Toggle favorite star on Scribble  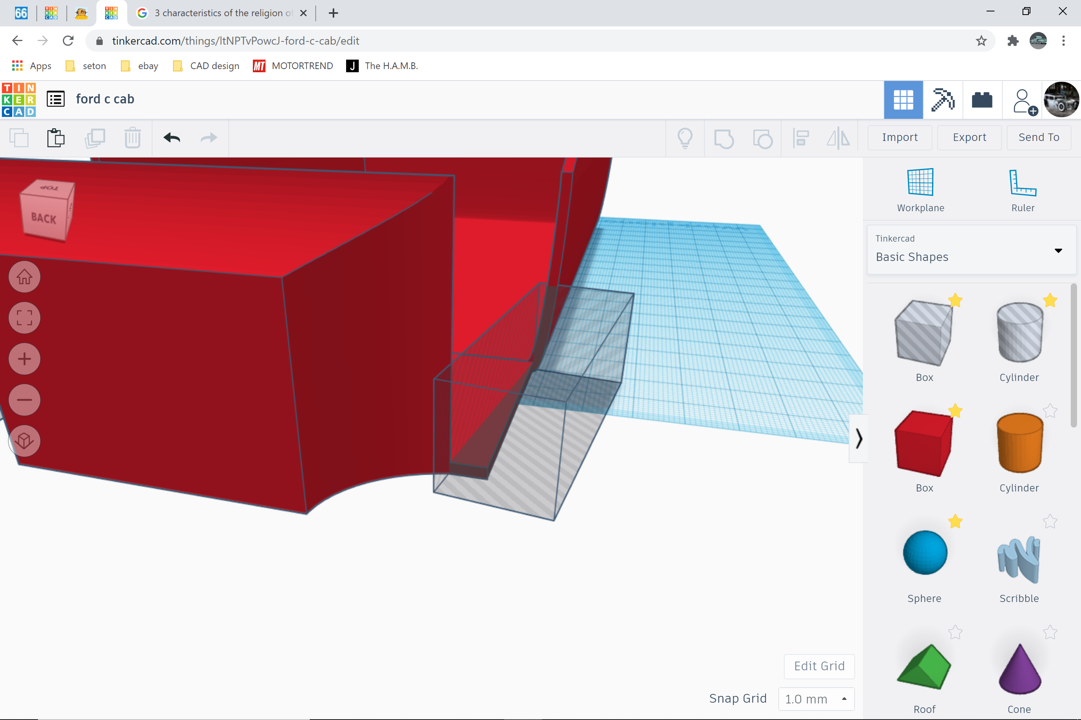click(x=1050, y=521)
